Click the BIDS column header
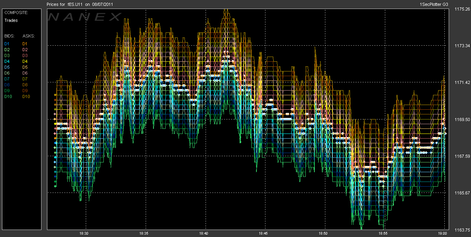 (x=9, y=36)
